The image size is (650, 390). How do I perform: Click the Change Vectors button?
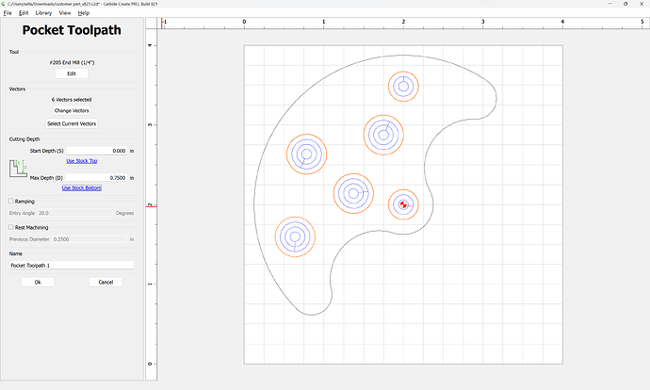[x=72, y=111]
